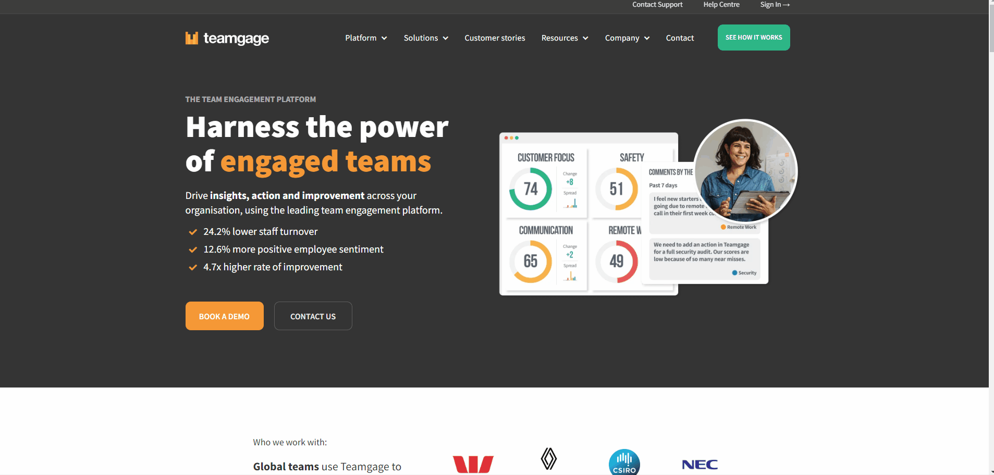Viewport: 994px width, 475px height.
Task: Click the checkmark beside higher rate of improvement
Action: (x=193, y=267)
